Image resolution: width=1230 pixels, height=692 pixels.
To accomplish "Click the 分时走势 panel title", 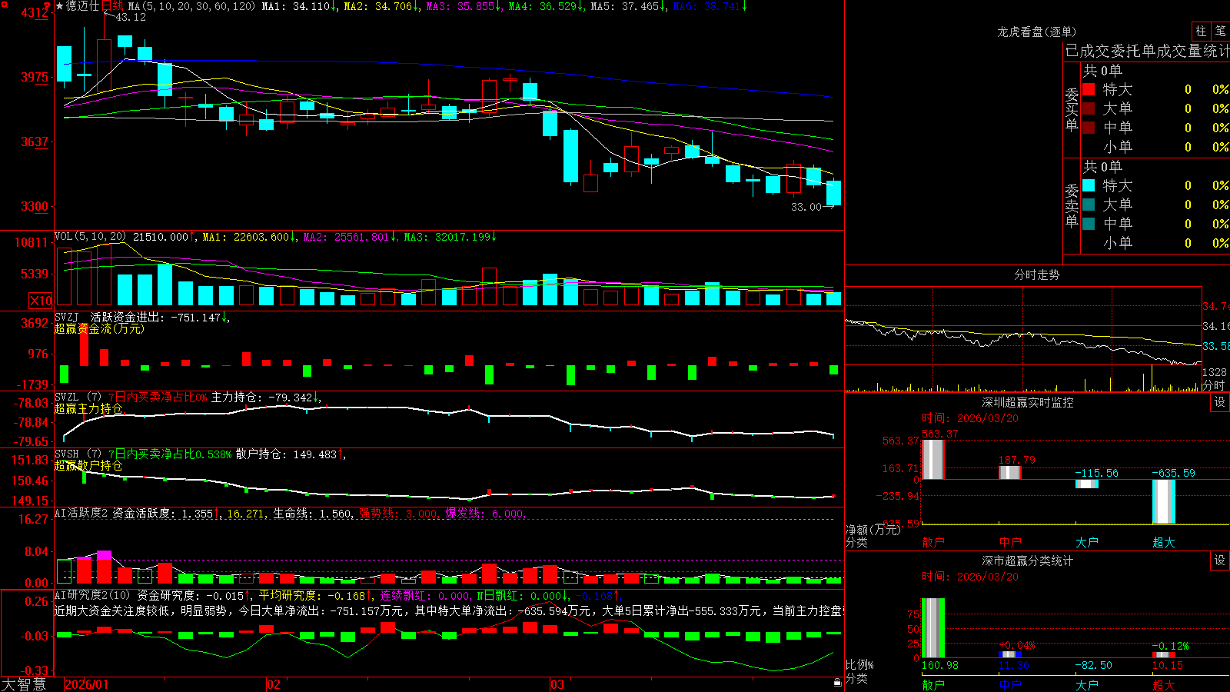I will click(1036, 274).
